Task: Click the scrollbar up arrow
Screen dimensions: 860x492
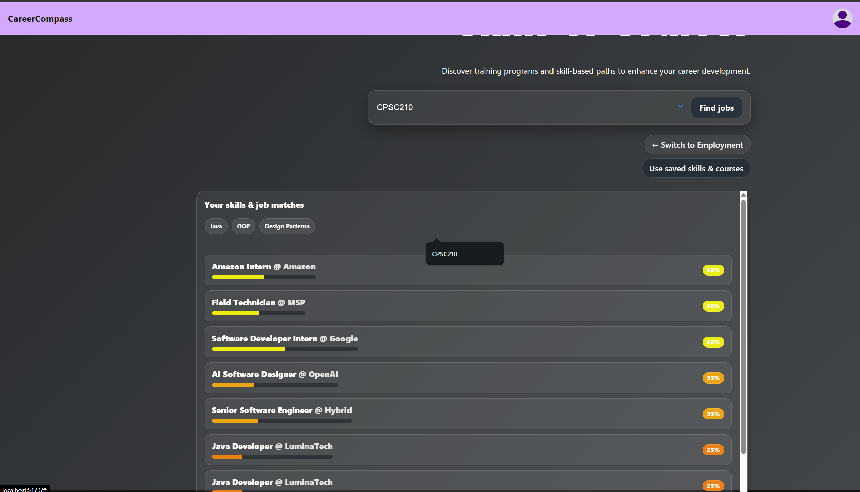Action: click(x=743, y=195)
